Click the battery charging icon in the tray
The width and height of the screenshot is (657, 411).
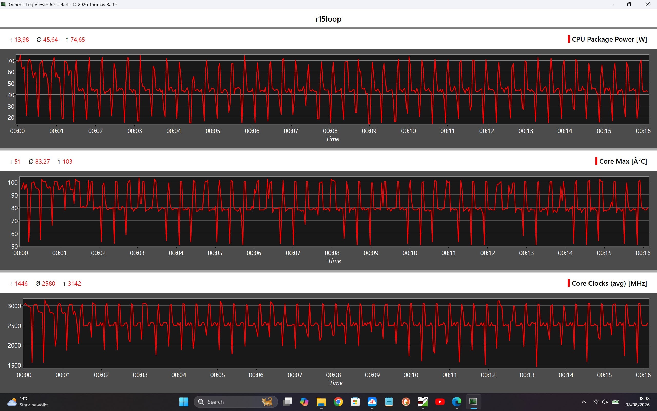615,402
